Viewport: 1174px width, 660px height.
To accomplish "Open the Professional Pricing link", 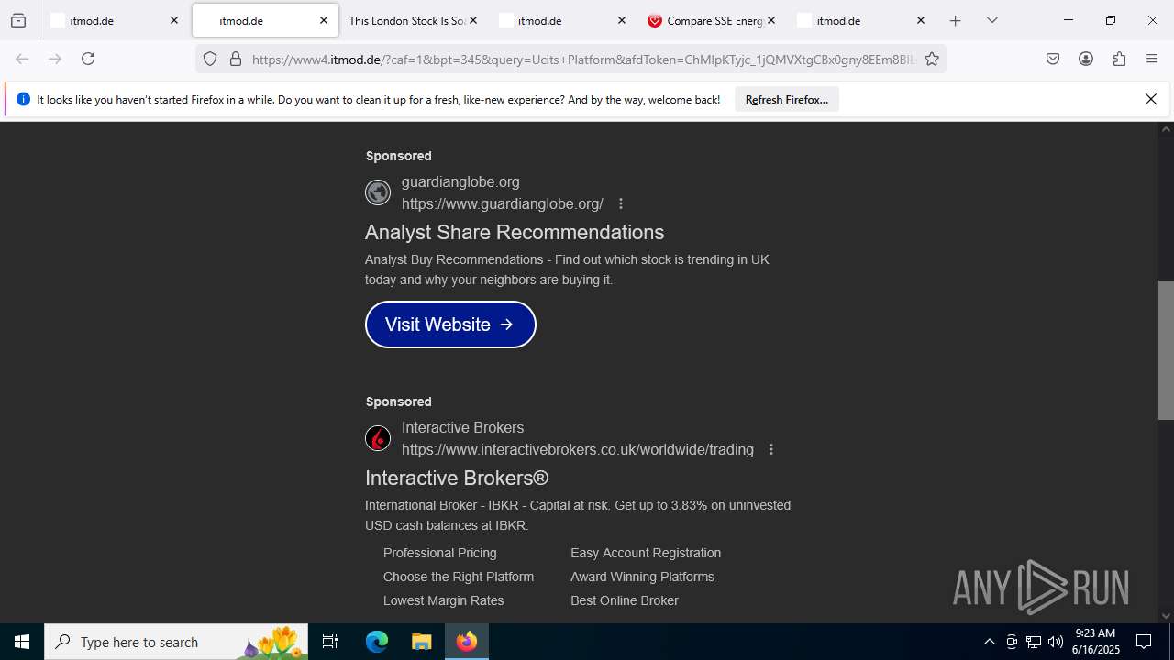I will pos(440,553).
